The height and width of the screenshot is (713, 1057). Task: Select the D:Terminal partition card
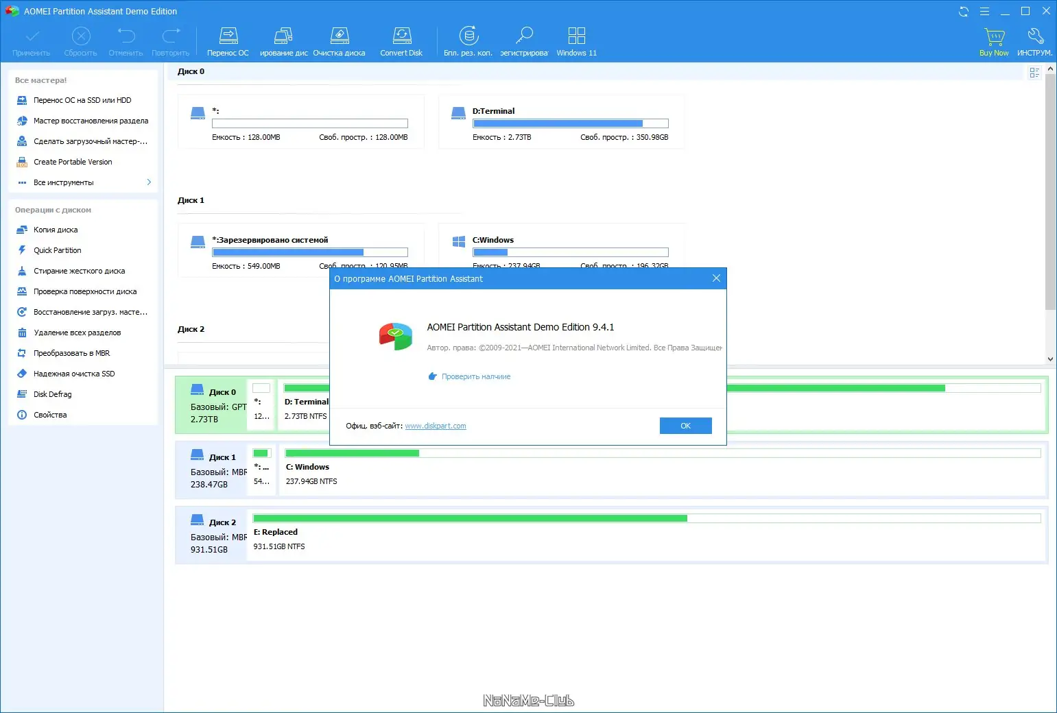coord(561,122)
